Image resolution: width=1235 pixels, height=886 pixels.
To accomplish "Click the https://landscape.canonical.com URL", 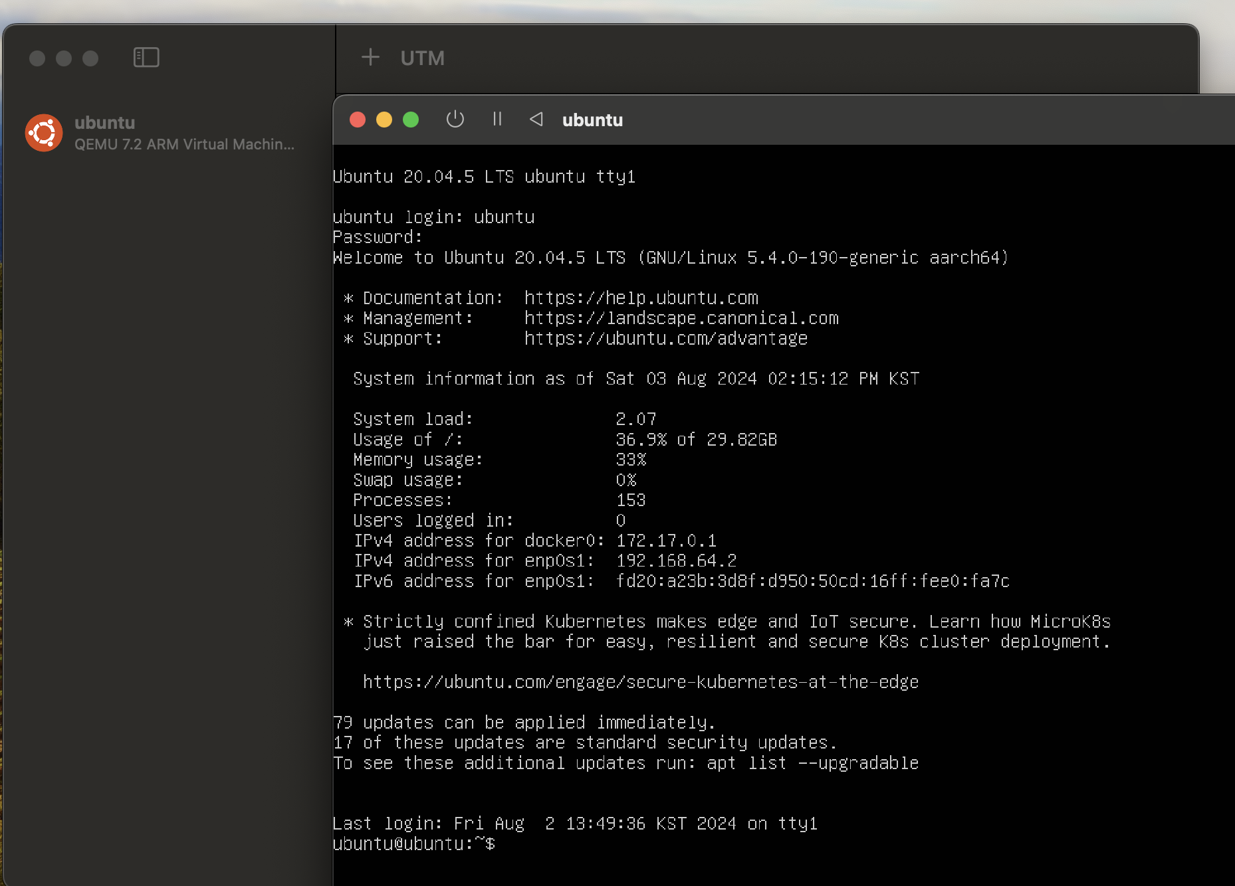I will coord(681,318).
